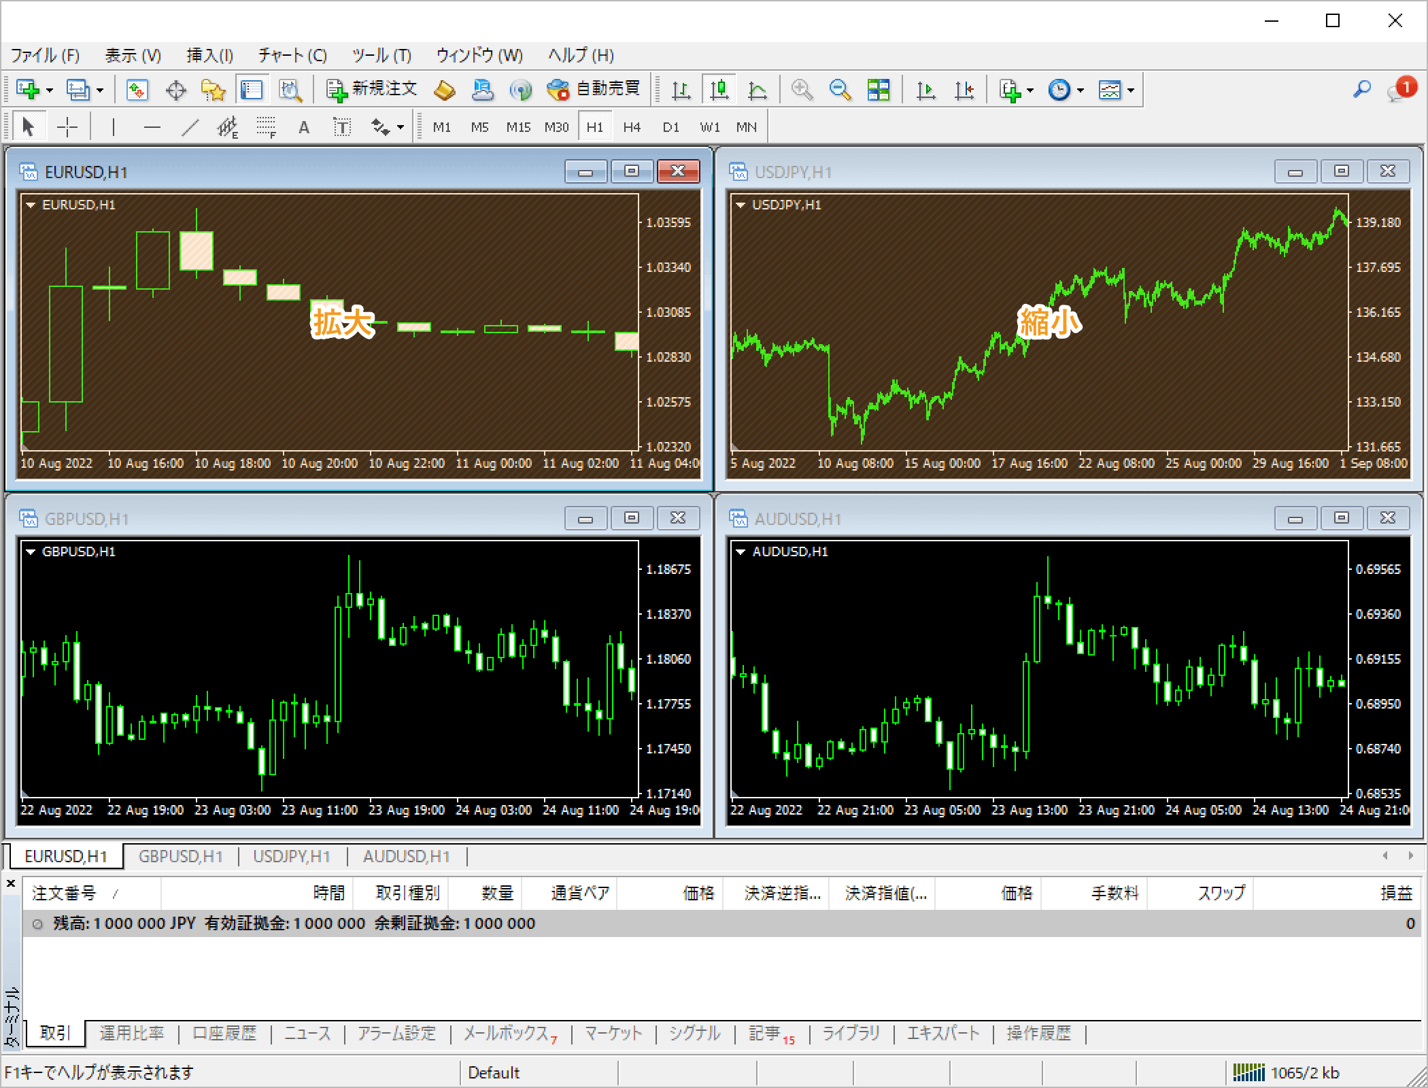Select the text label tool A

(x=304, y=127)
